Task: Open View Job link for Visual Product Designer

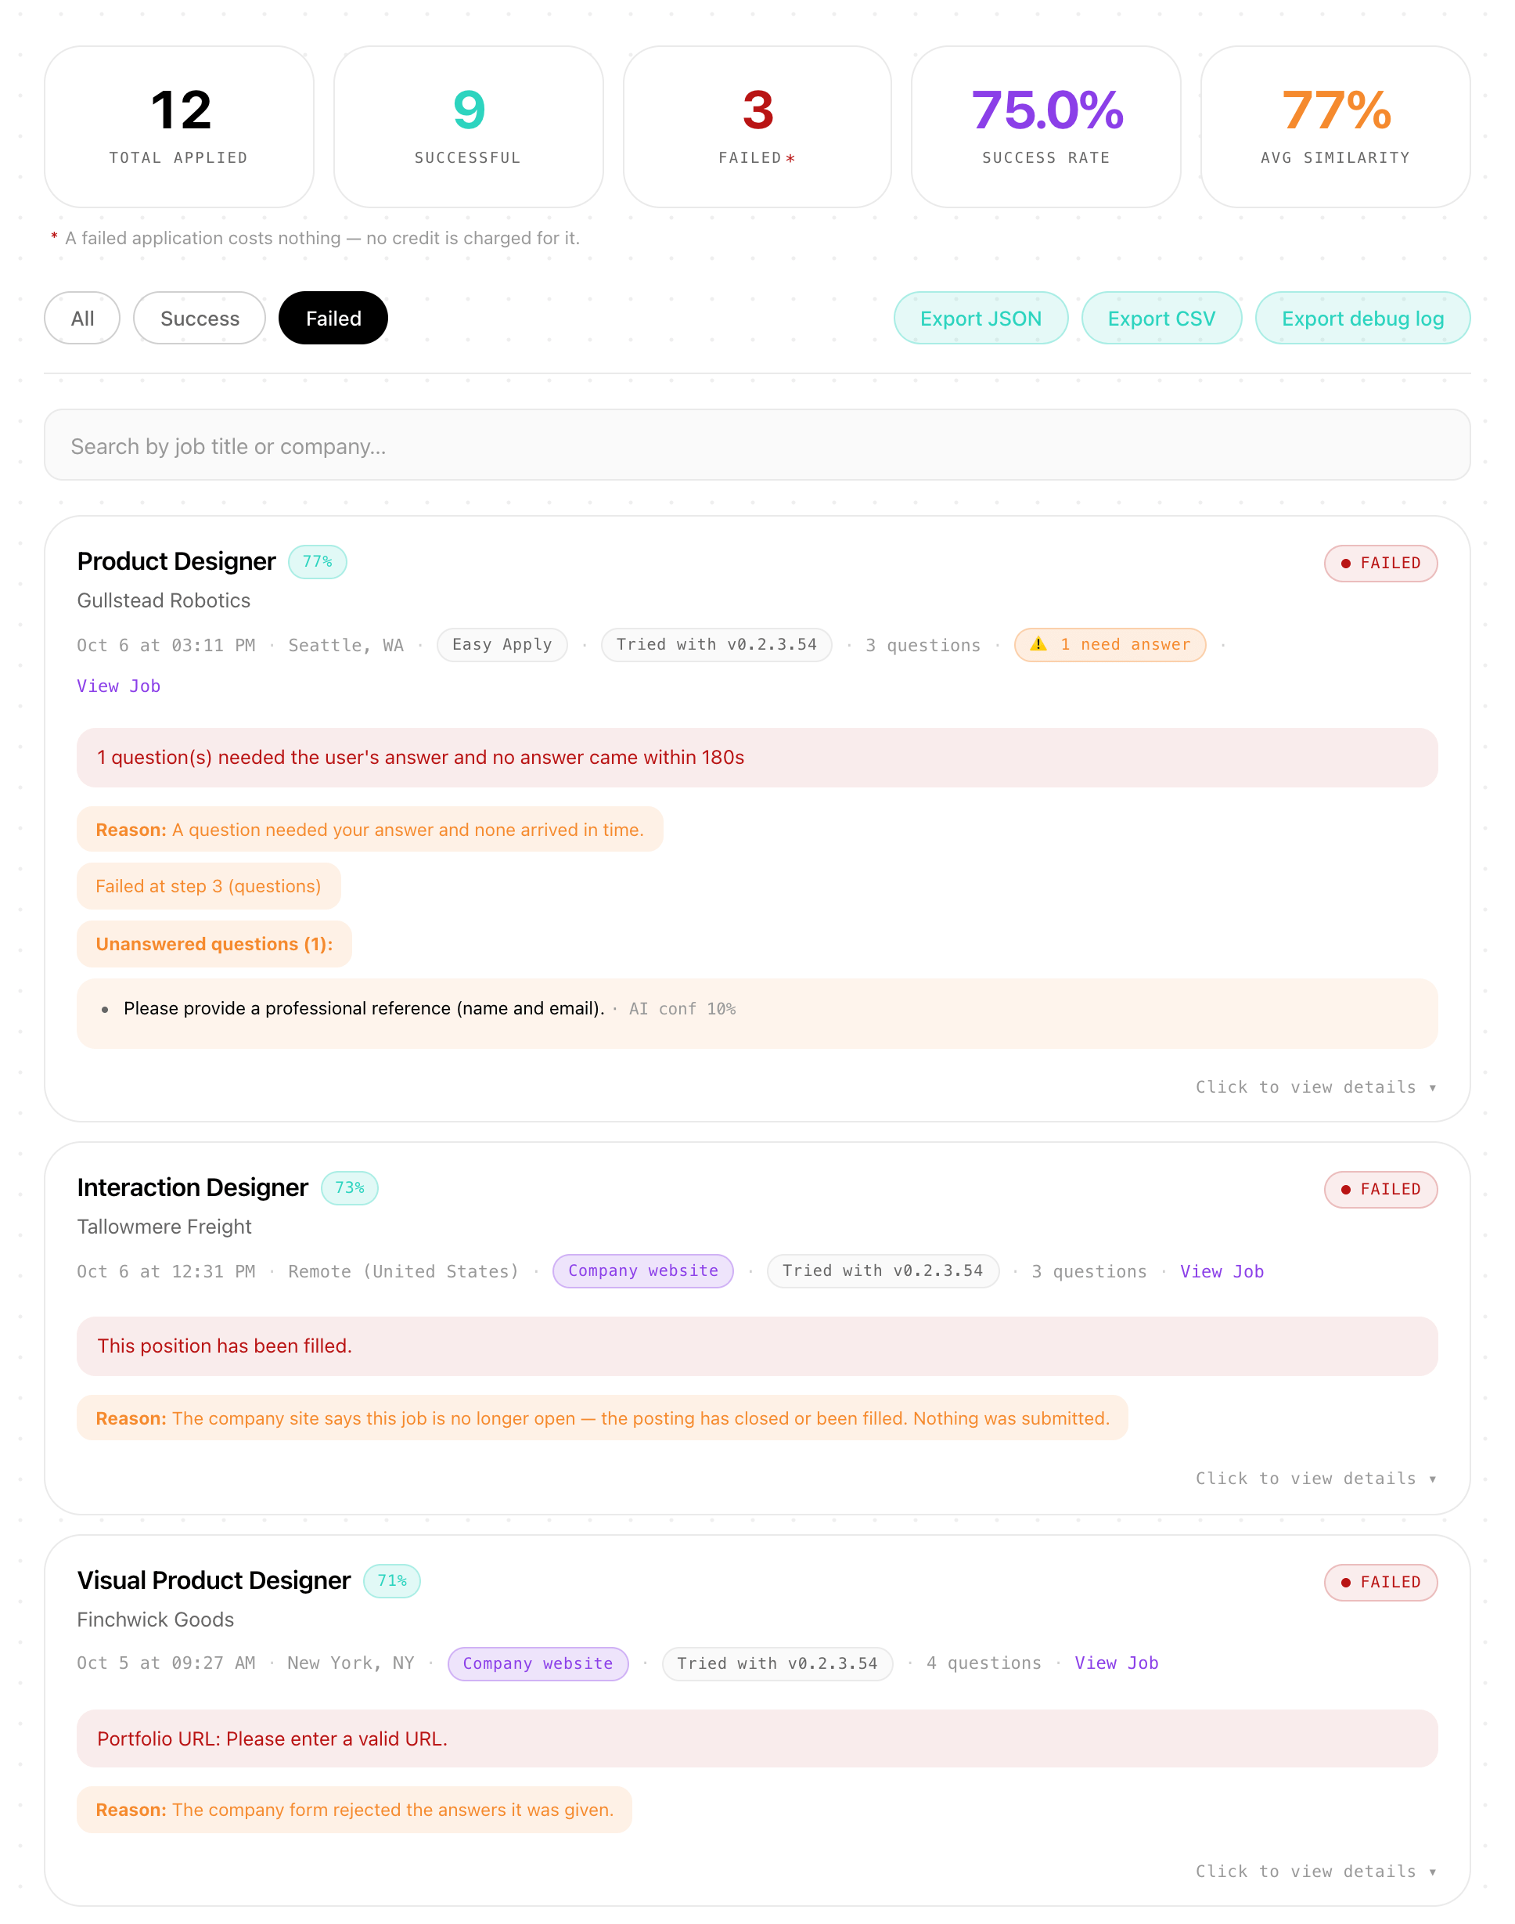Action: (1117, 1663)
